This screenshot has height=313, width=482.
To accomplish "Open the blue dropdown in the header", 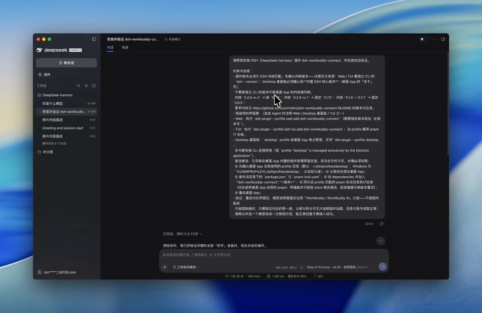I will [424, 39].
